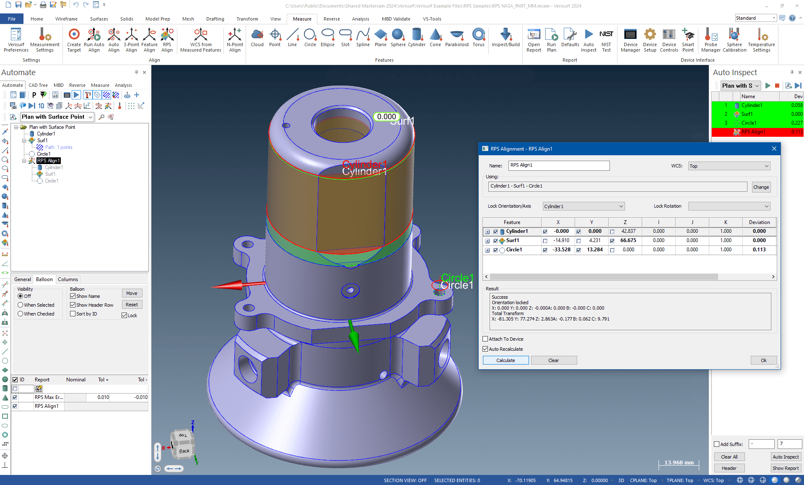Viewport: 804px width, 485px height.
Task: Start Run Auto Align
Action: [x=94, y=40]
